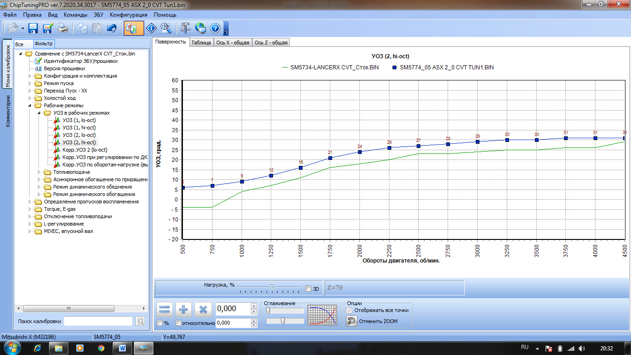Open the dropdown arrow beside Open file
This screenshot has height=355, width=631.
coord(23,29)
